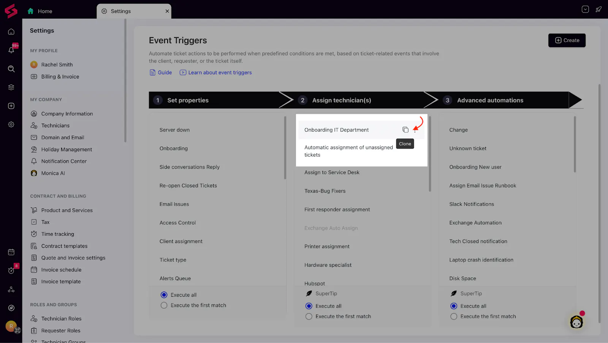Select Execute the first match under Set properties
The image size is (608, 343).
(x=164, y=305)
